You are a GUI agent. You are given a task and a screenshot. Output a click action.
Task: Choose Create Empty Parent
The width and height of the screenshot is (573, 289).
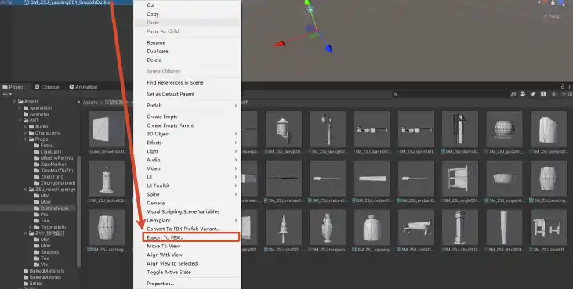click(187, 125)
